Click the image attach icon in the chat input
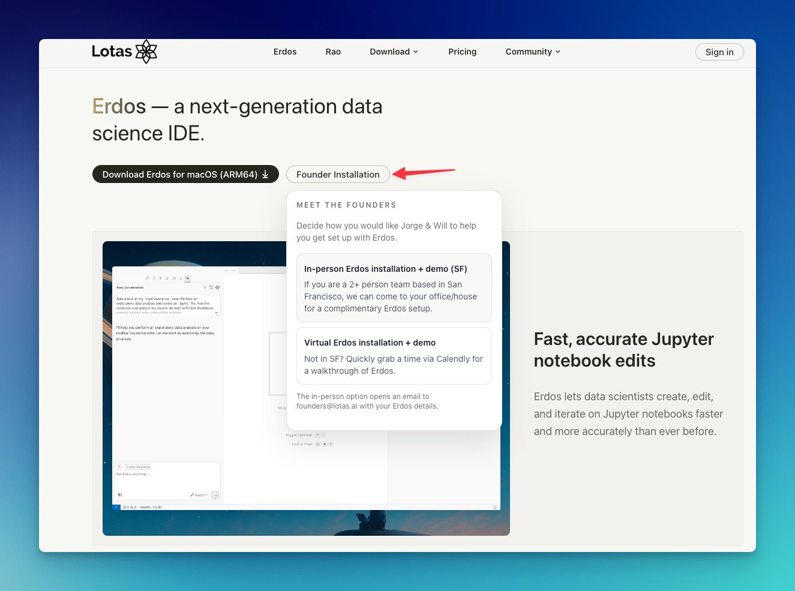This screenshot has width=795, height=591. [120, 494]
